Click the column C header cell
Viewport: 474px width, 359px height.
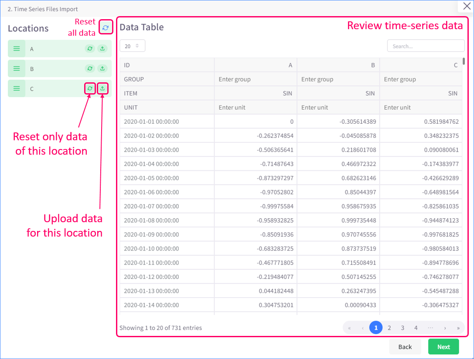[421, 65]
